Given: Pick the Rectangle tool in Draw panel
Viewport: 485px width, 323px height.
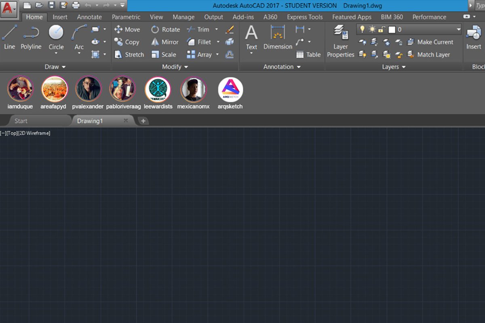Looking at the screenshot, I should [95, 29].
